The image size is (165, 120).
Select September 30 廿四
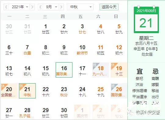point(64,113)
